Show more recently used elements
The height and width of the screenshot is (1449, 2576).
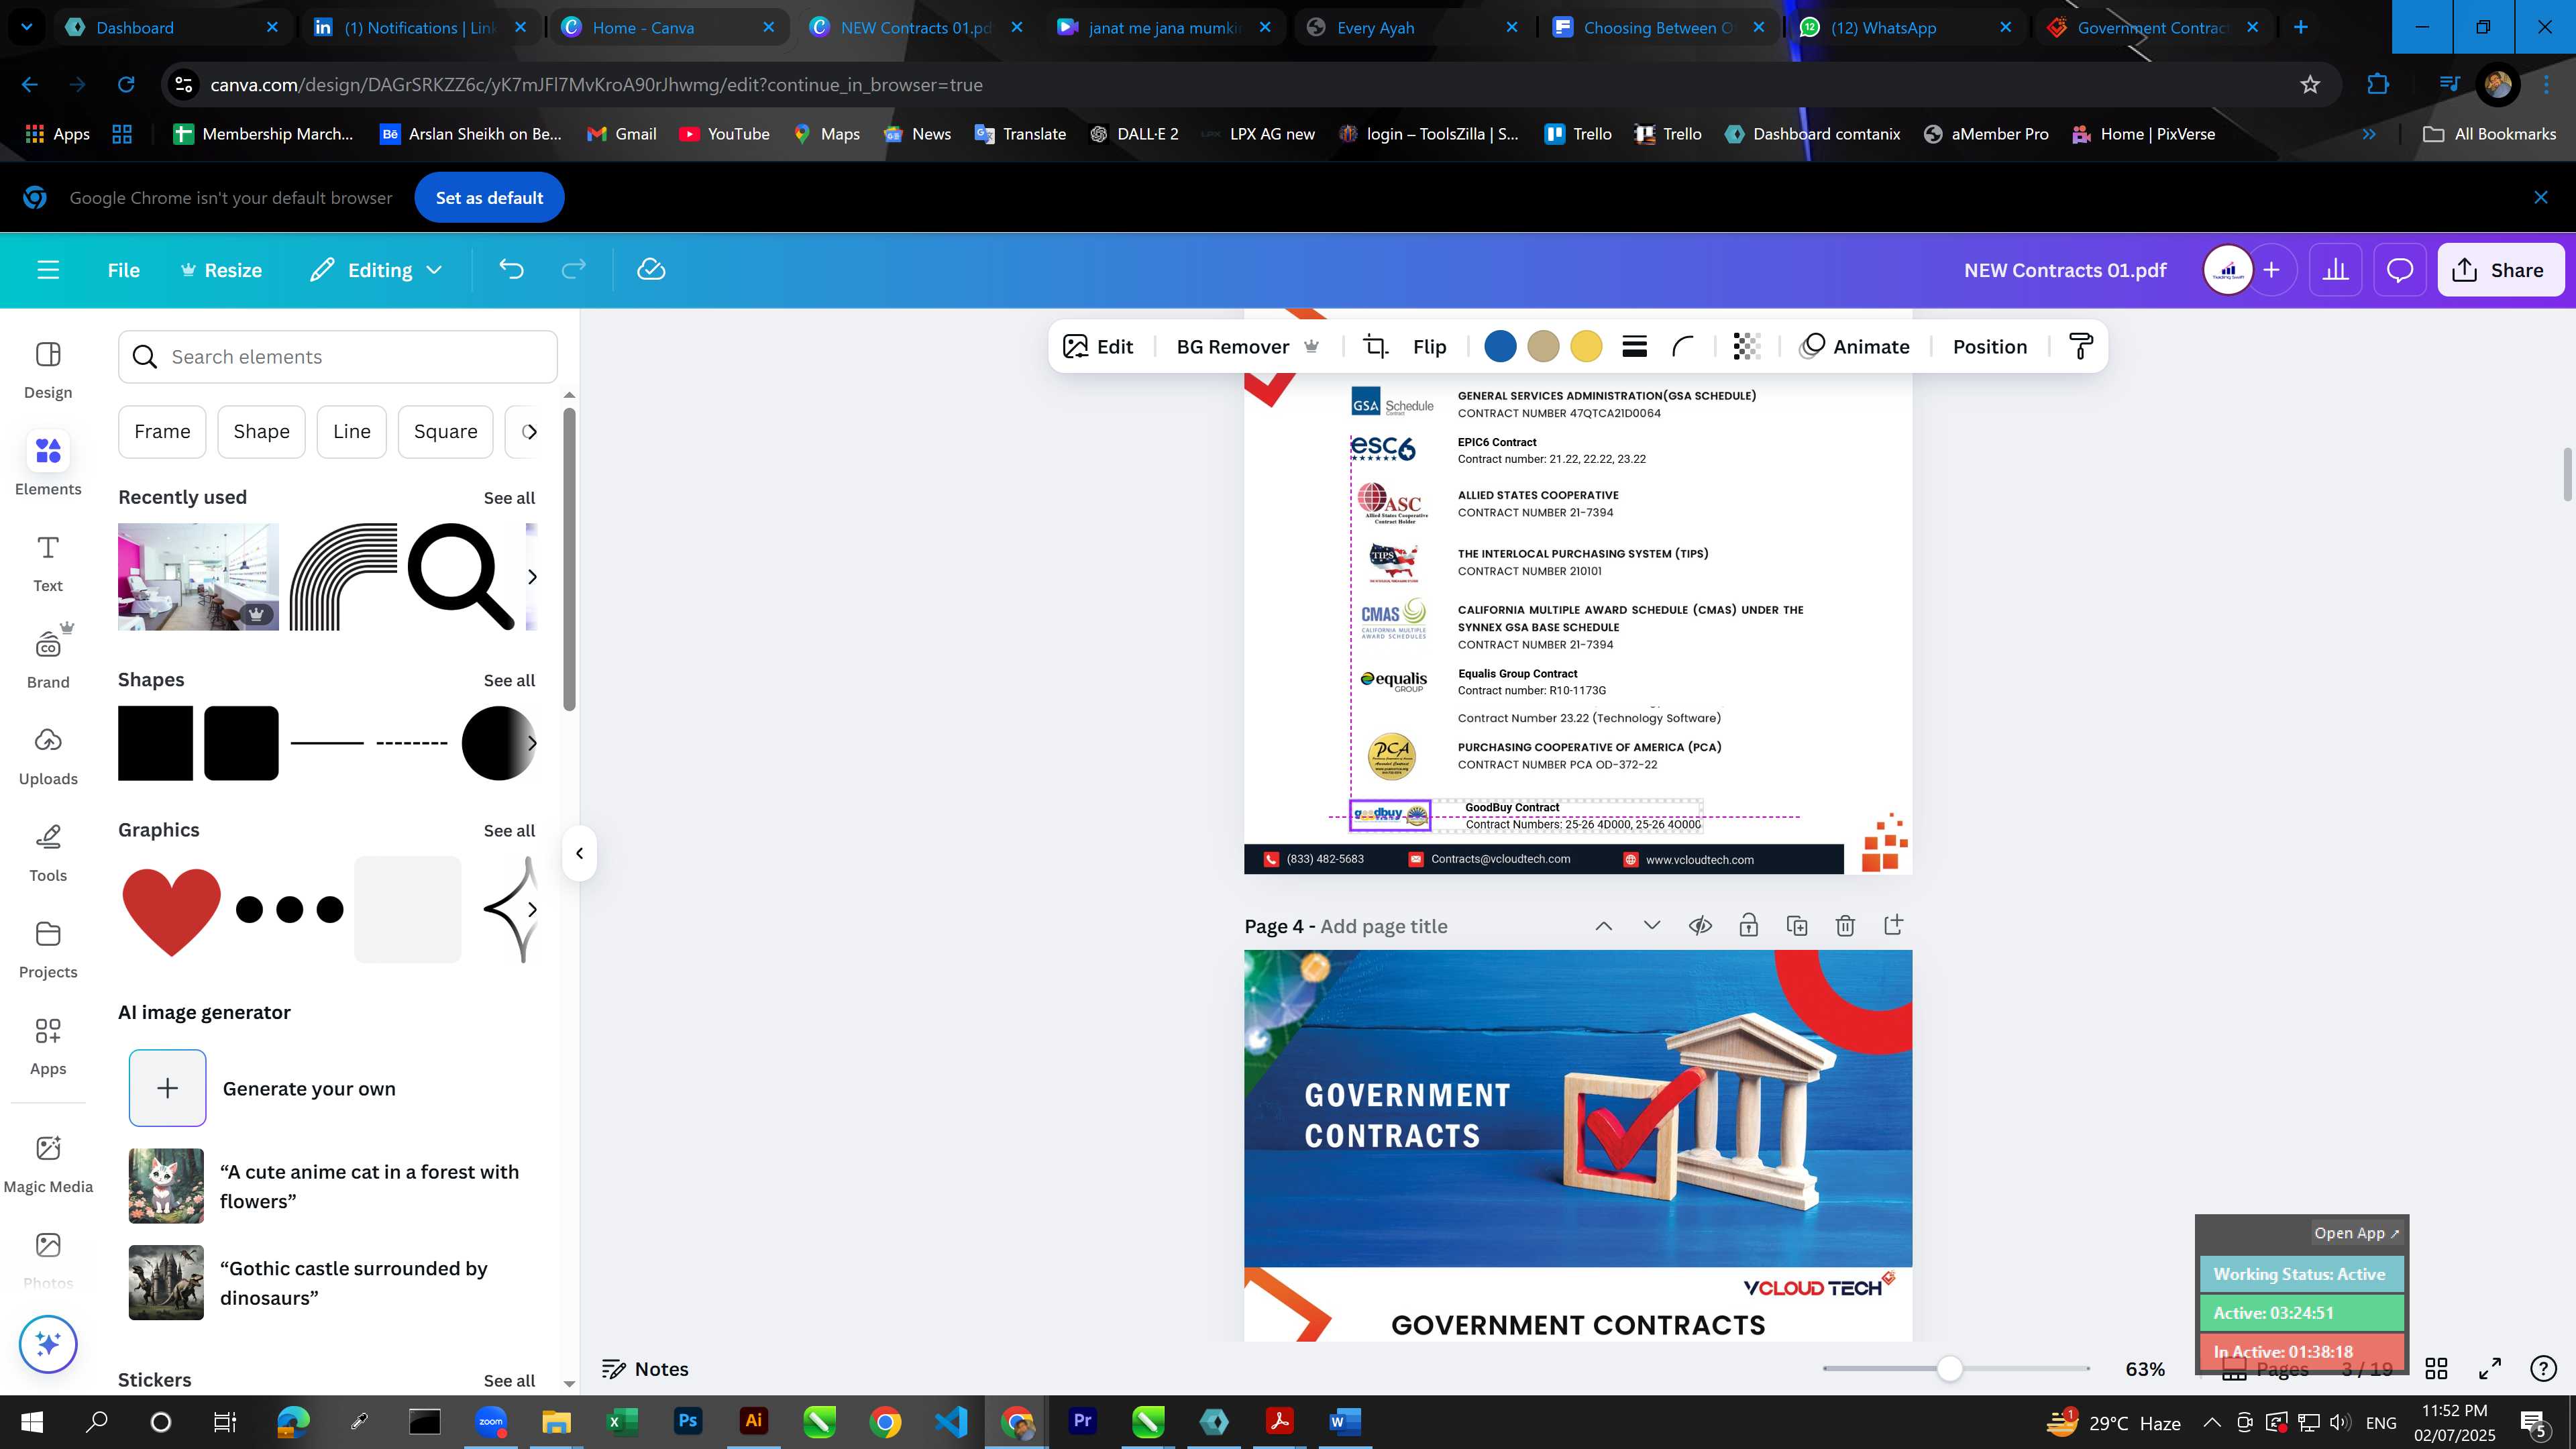[x=531, y=577]
